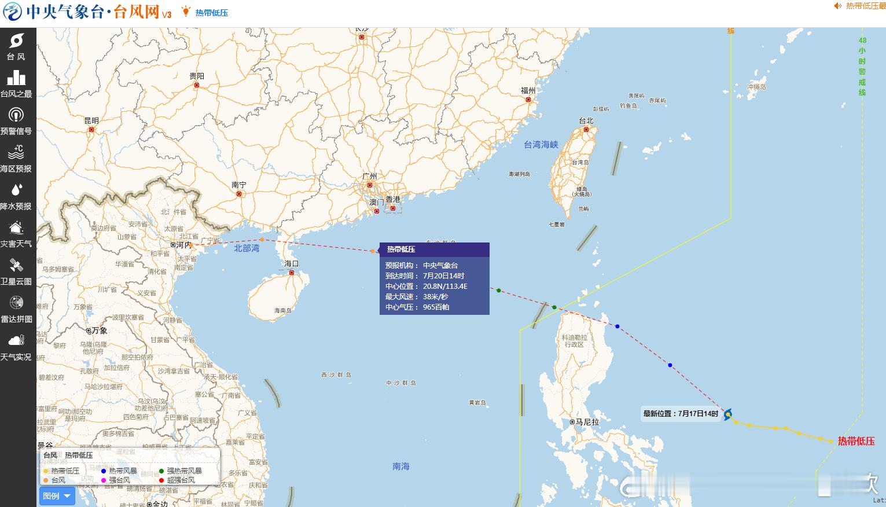Click the 昆明 city marker
Image resolution: width=886 pixels, height=507 pixels.
pyautogui.click(x=91, y=130)
